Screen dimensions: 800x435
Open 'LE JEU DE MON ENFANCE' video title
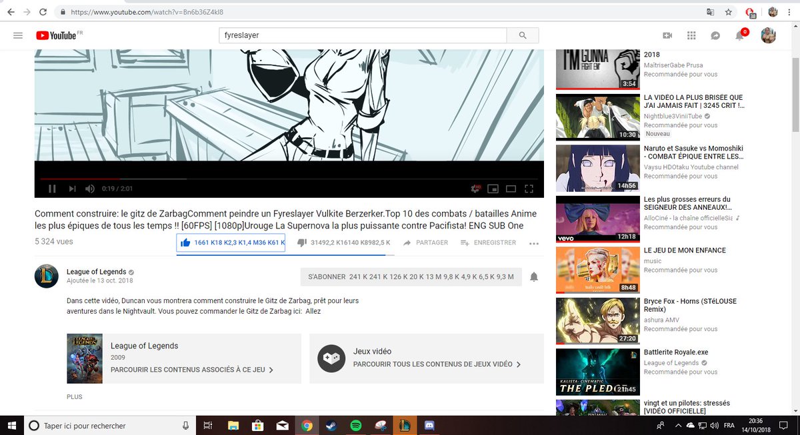point(685,250)
